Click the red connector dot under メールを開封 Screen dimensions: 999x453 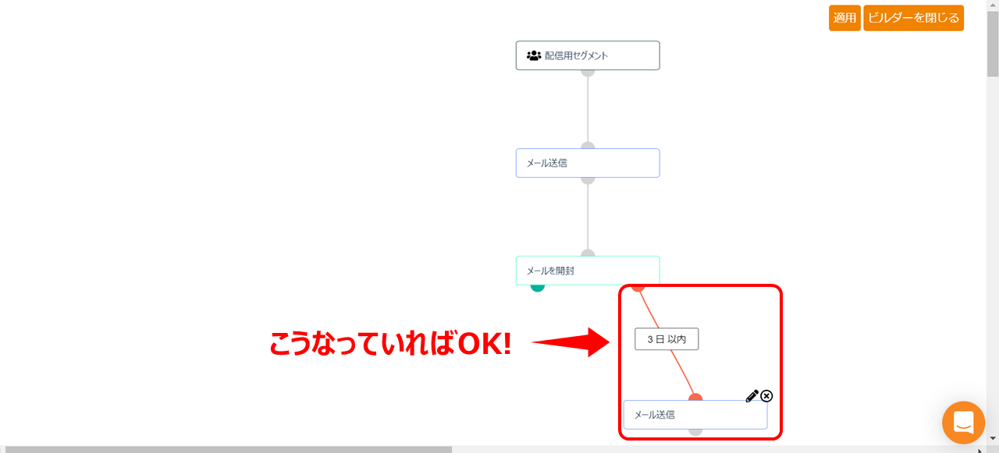coord(638,286)
